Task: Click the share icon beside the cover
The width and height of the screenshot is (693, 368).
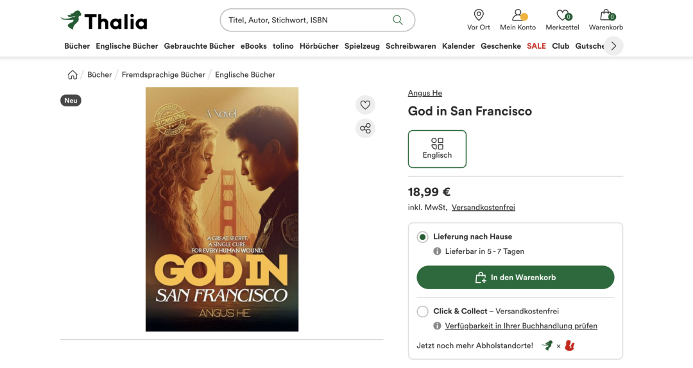Action: (365, 128)
